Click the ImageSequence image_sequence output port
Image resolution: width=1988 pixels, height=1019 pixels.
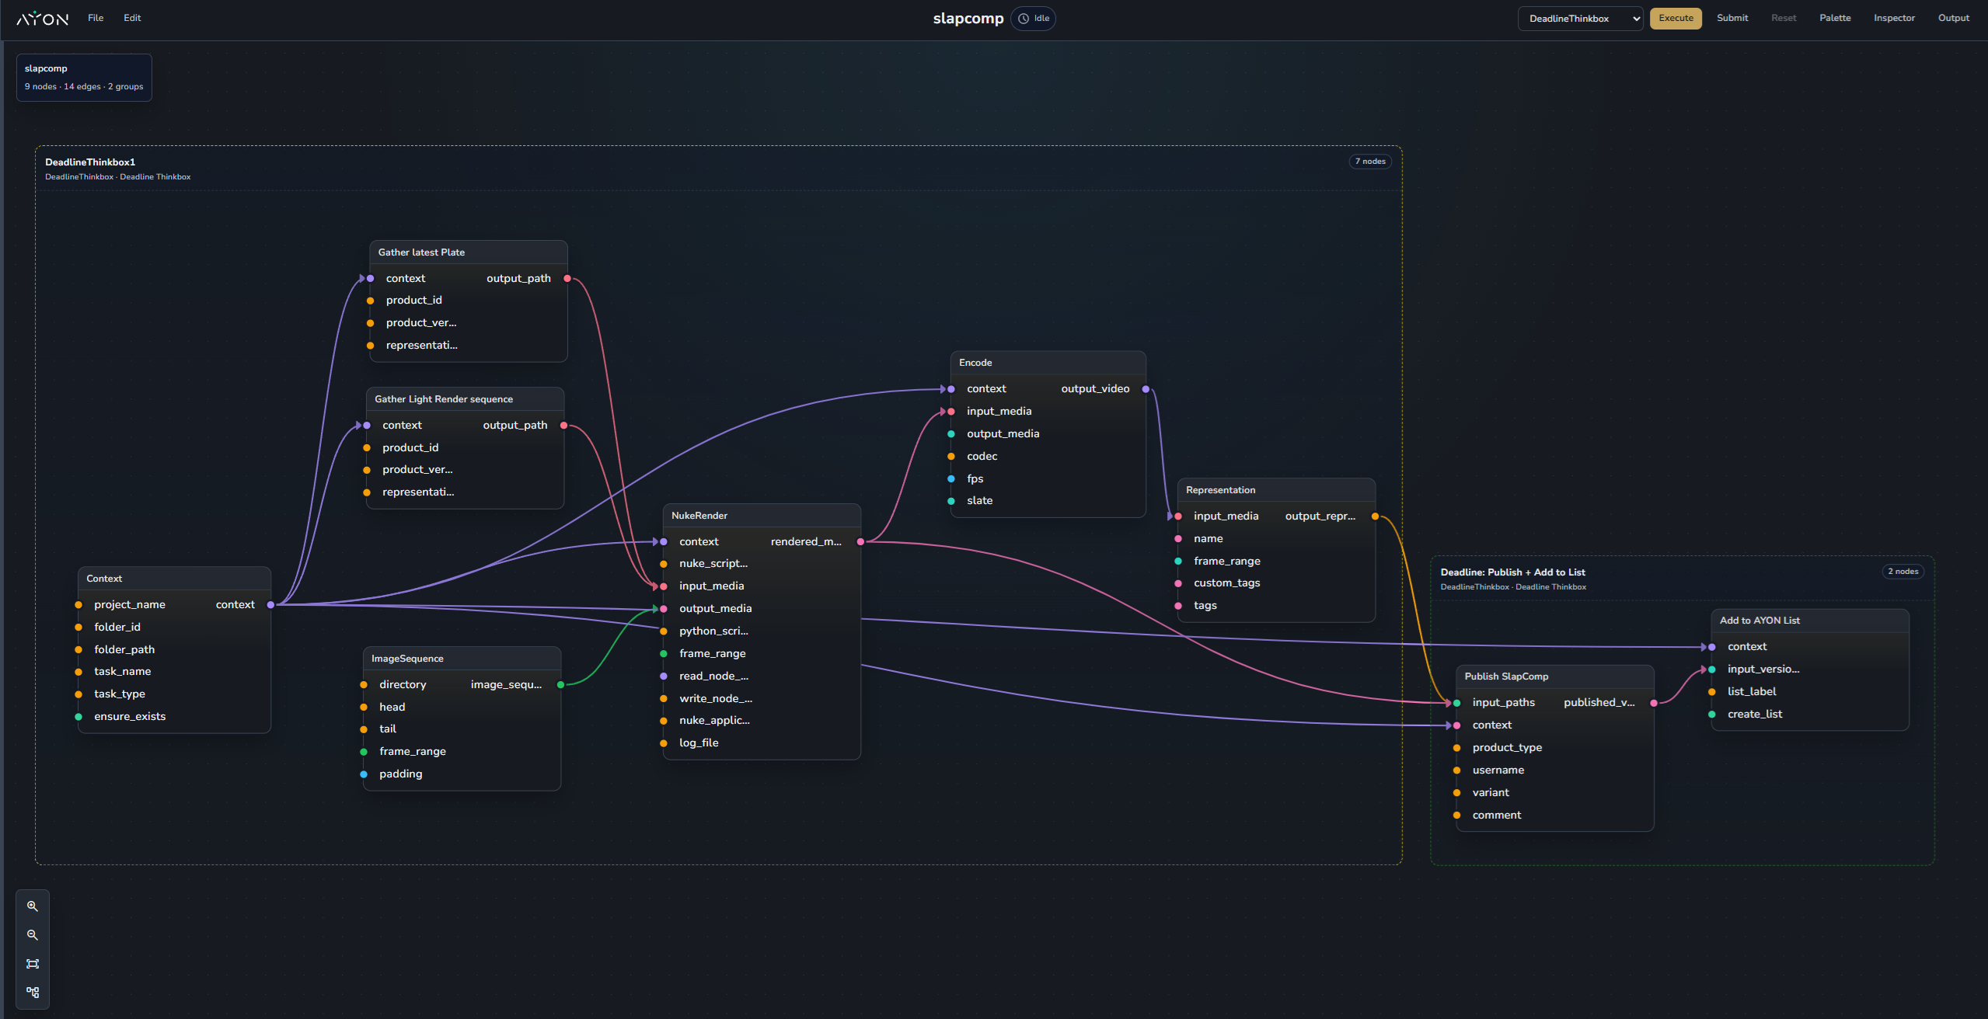(x=560, y=685)
